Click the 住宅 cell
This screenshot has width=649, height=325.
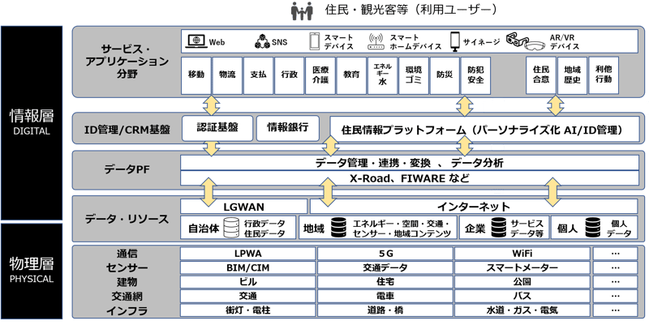(x=385, y=282)
